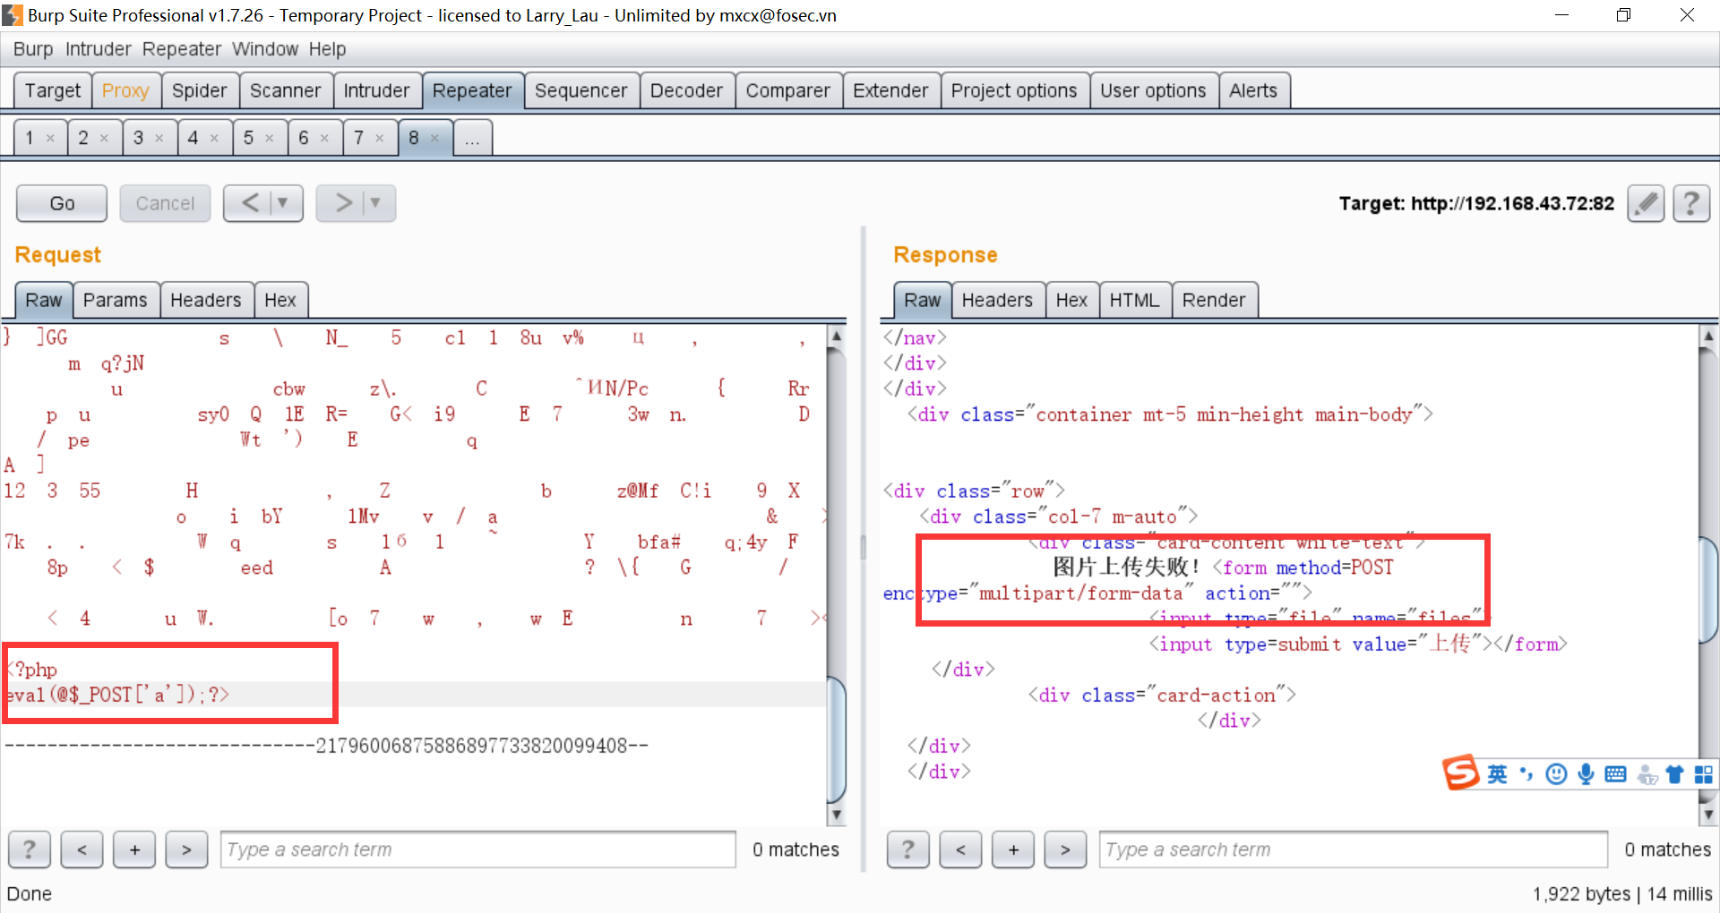
Task: Open the Intruder menu
Action: 99,49
